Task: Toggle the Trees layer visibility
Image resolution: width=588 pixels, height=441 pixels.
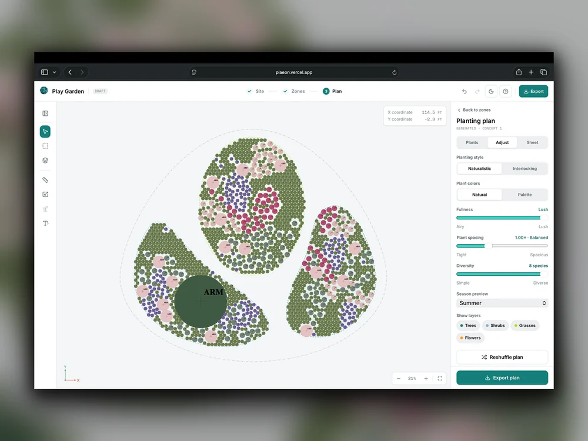Action: tap(468, 326)
